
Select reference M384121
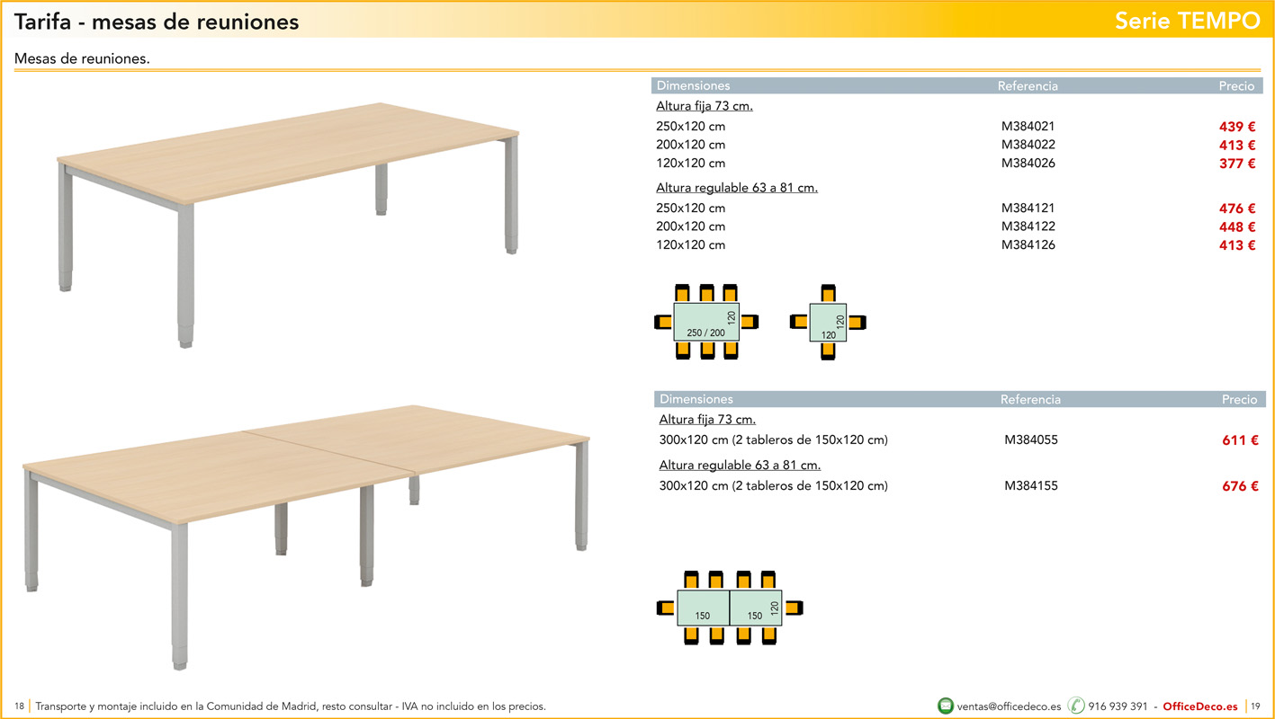coord(1028,209)
